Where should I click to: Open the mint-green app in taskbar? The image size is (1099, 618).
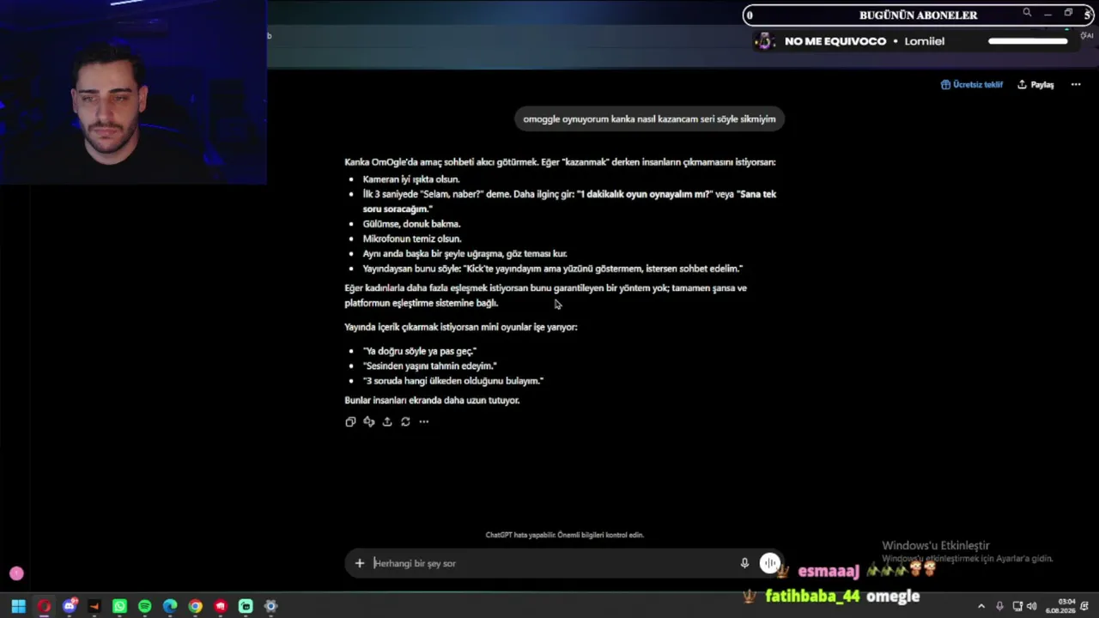tap(246, 606)
